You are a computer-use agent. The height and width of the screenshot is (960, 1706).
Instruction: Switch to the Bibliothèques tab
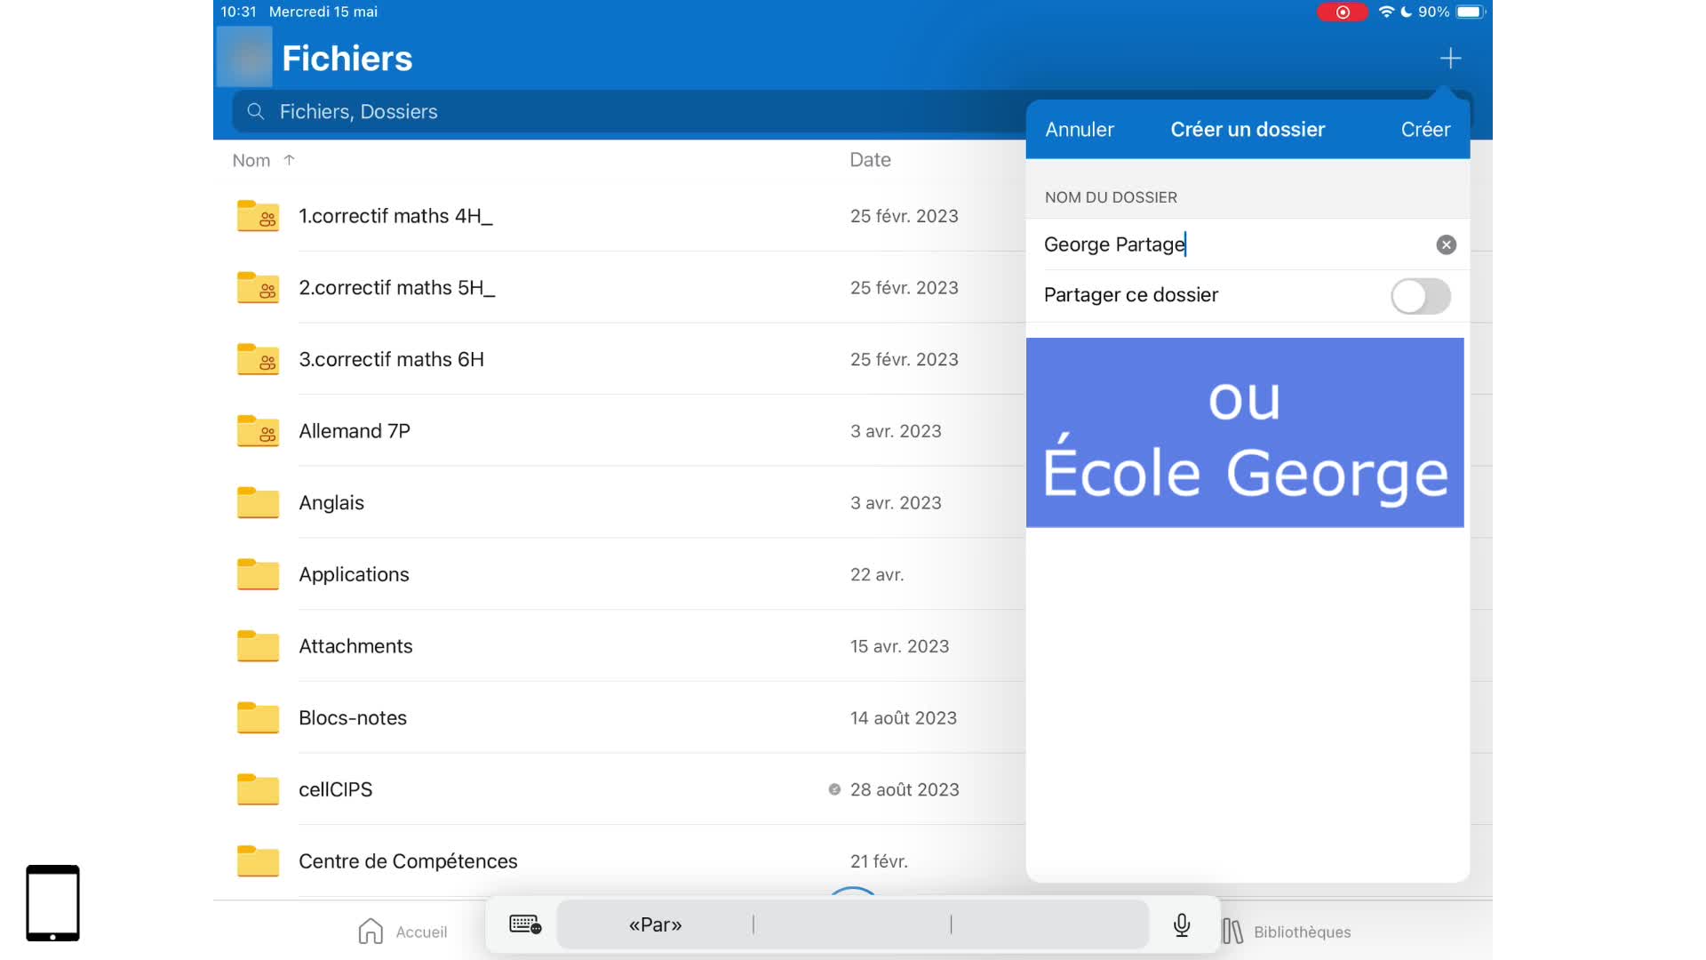coord(1286,931)
